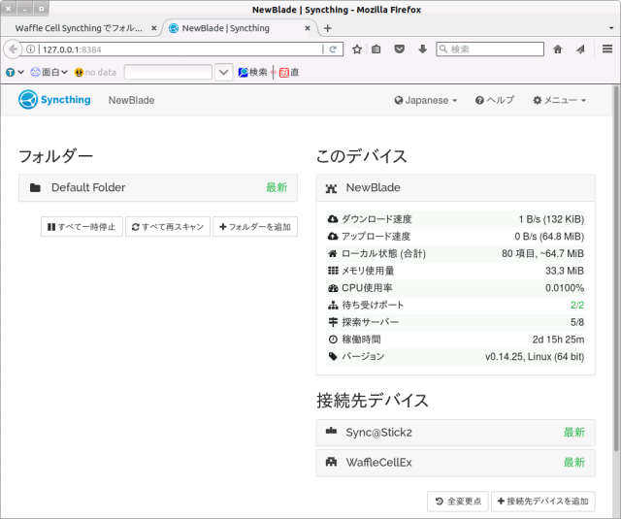Click the Default Folder folder icon
This screenshot has height=519, width=621.
(35, 187)
